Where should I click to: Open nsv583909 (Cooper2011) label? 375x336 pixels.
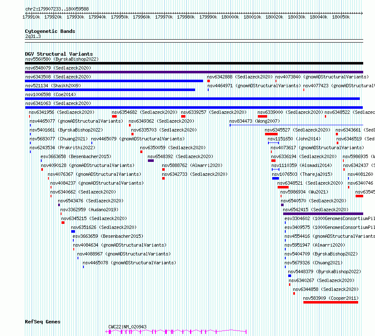pyautogui.click(x=331, y=298)
